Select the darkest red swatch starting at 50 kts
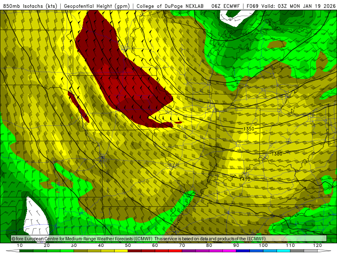Viewport: 337px width, 253px height. (134, 250)
